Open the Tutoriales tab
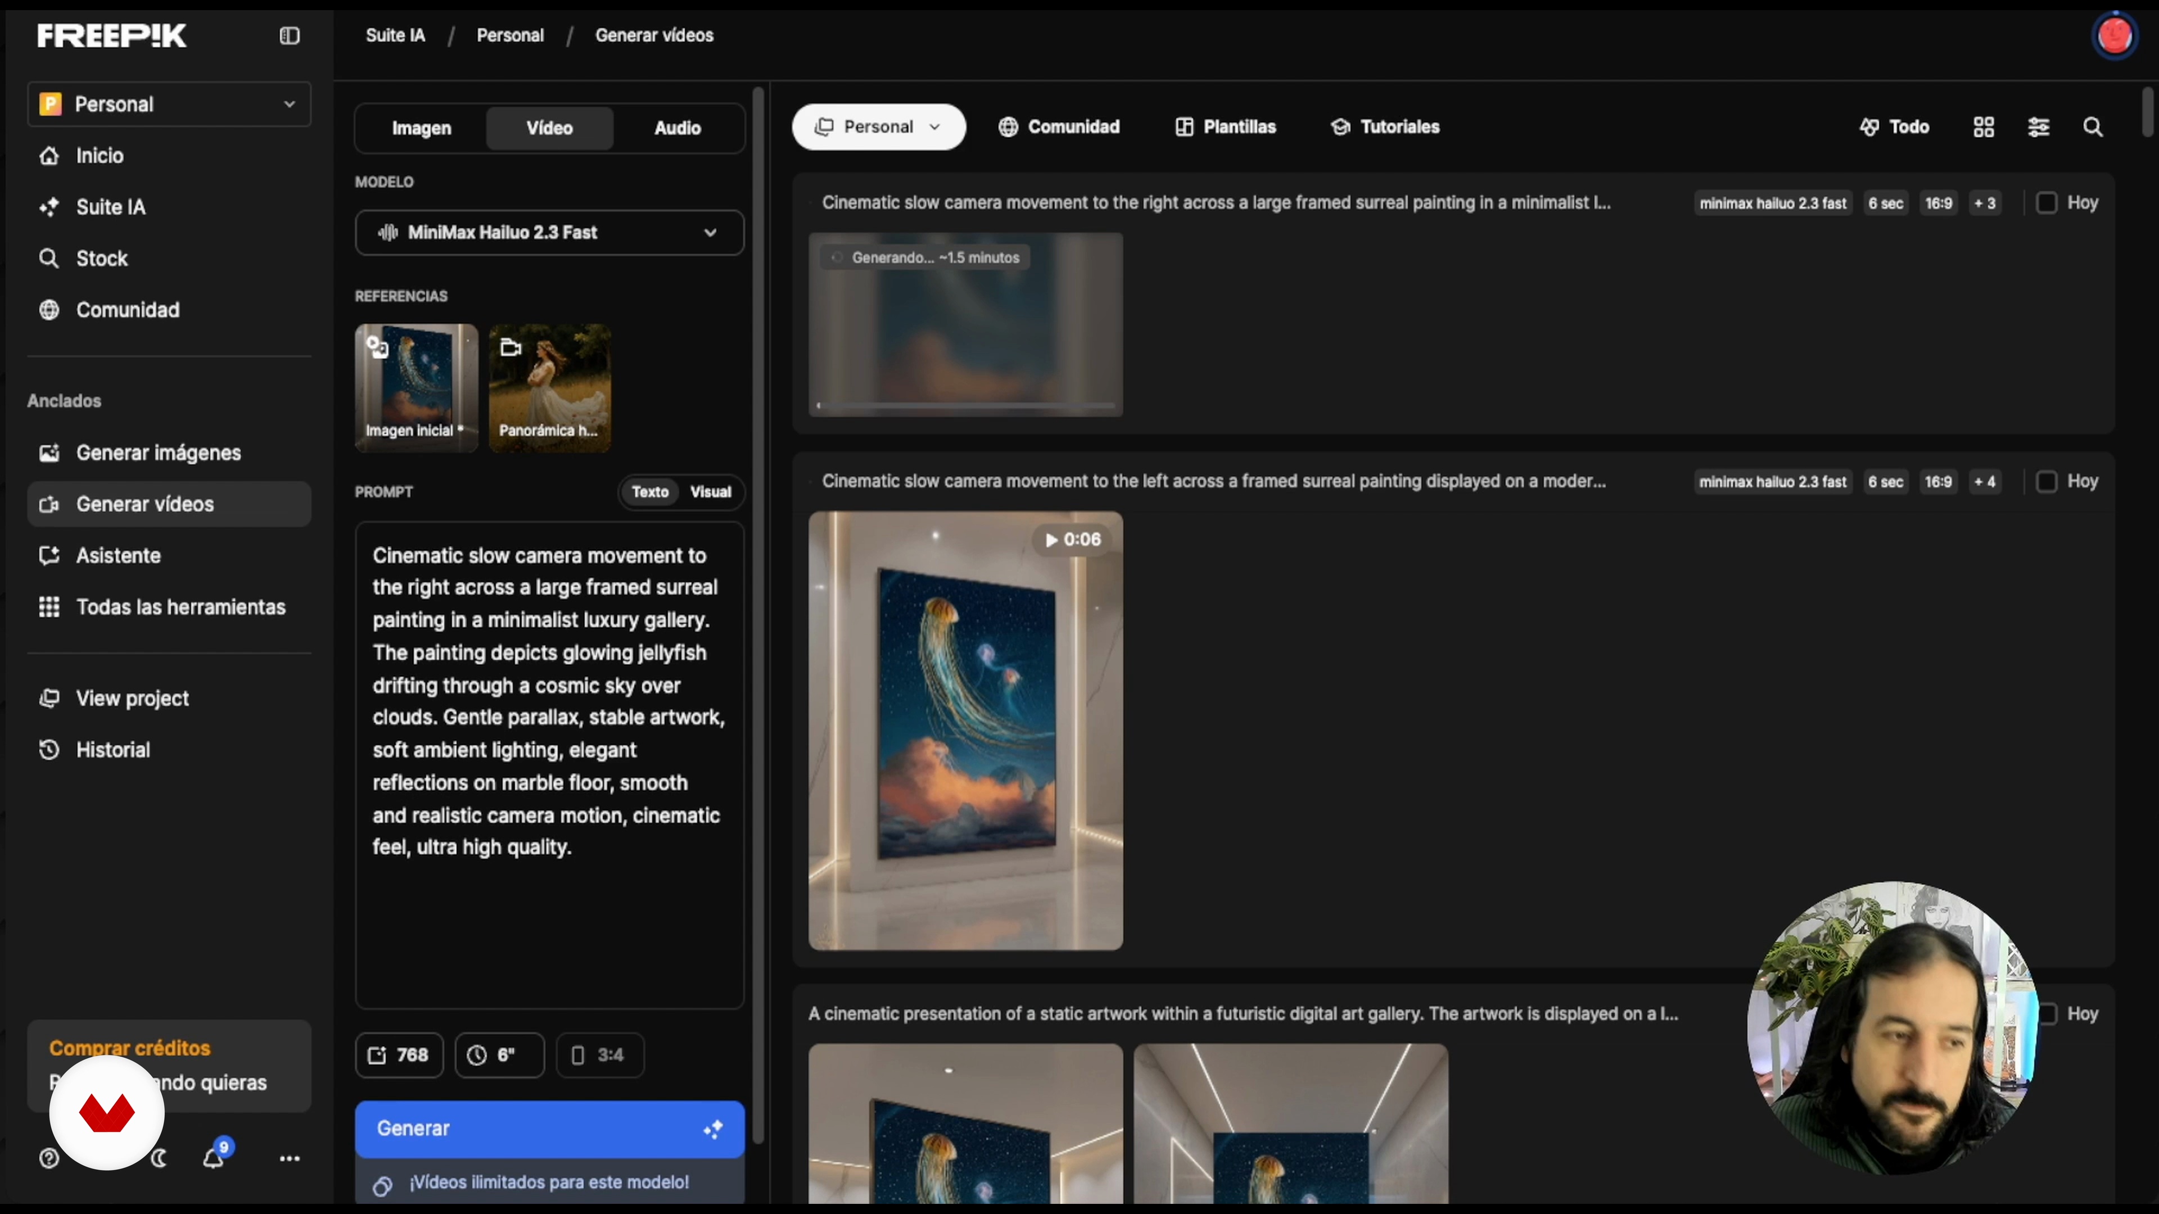This screenshot has height=1214, width=2159. [1385, 126]
